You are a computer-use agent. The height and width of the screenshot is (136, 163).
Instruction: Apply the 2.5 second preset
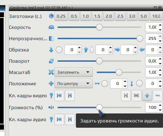coord(120,16)
